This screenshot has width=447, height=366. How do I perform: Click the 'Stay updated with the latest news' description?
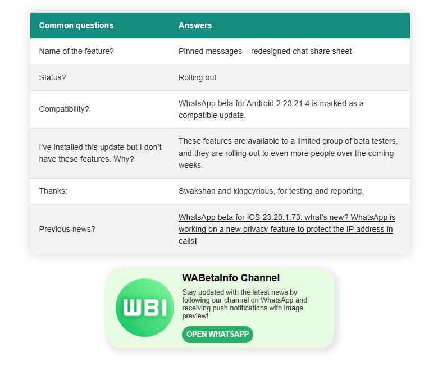[x=245, y=304]
